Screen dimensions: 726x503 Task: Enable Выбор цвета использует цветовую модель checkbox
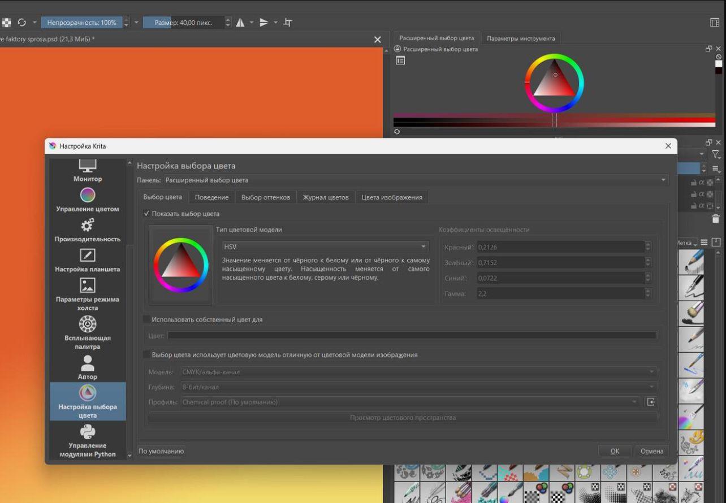pyautogui.click(x=146, y=355)
